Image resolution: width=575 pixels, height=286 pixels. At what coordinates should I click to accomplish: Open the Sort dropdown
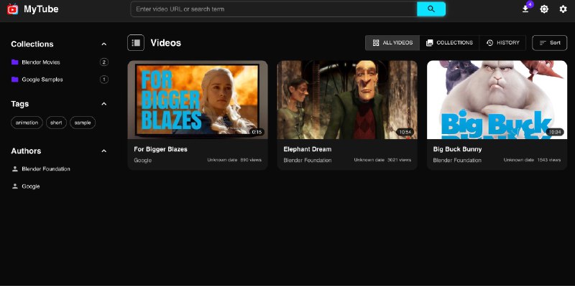(549, 43)
